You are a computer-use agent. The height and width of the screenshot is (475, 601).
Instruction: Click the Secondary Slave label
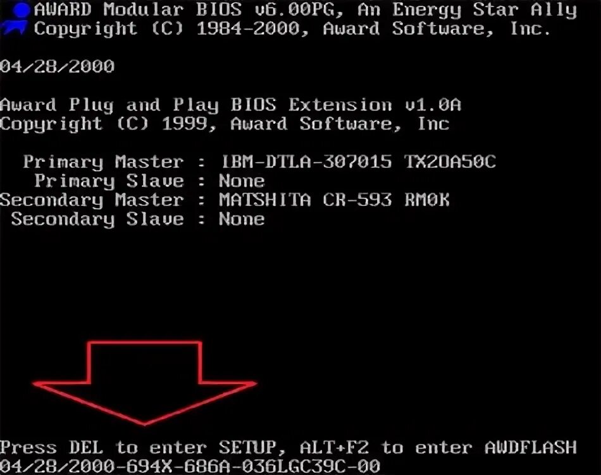tap(97, 219)
